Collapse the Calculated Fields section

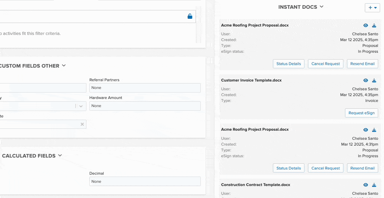[60, 155]
